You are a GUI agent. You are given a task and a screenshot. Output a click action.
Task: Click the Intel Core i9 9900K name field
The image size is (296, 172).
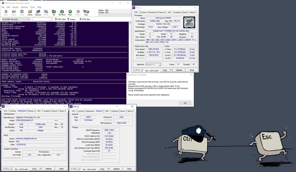pyautogui.click(x=163, y=18)
